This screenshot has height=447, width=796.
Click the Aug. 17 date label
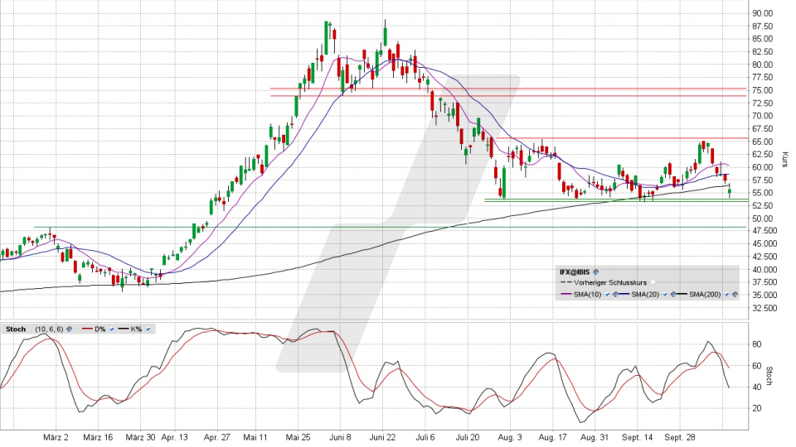point(552,437)
